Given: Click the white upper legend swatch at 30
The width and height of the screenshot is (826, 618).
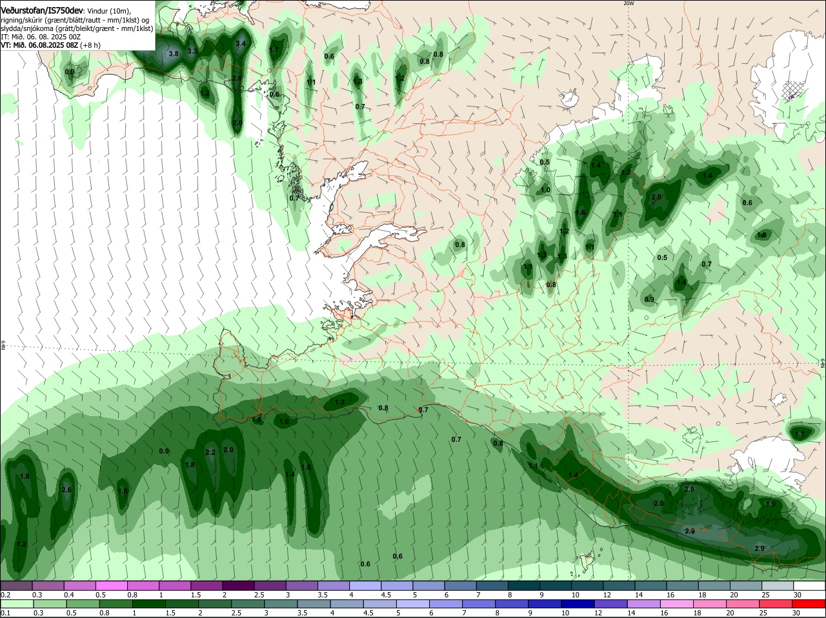Looking at the screenshot, I should tap(810, 586).
